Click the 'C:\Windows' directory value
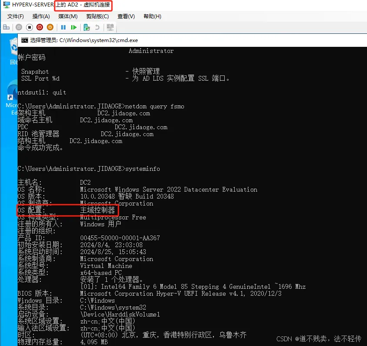Image resolution: width=367 pixels, height=346 pixels. click(97, 300)
